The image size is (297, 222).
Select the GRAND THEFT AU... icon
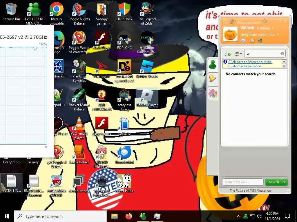click(102, 157)
